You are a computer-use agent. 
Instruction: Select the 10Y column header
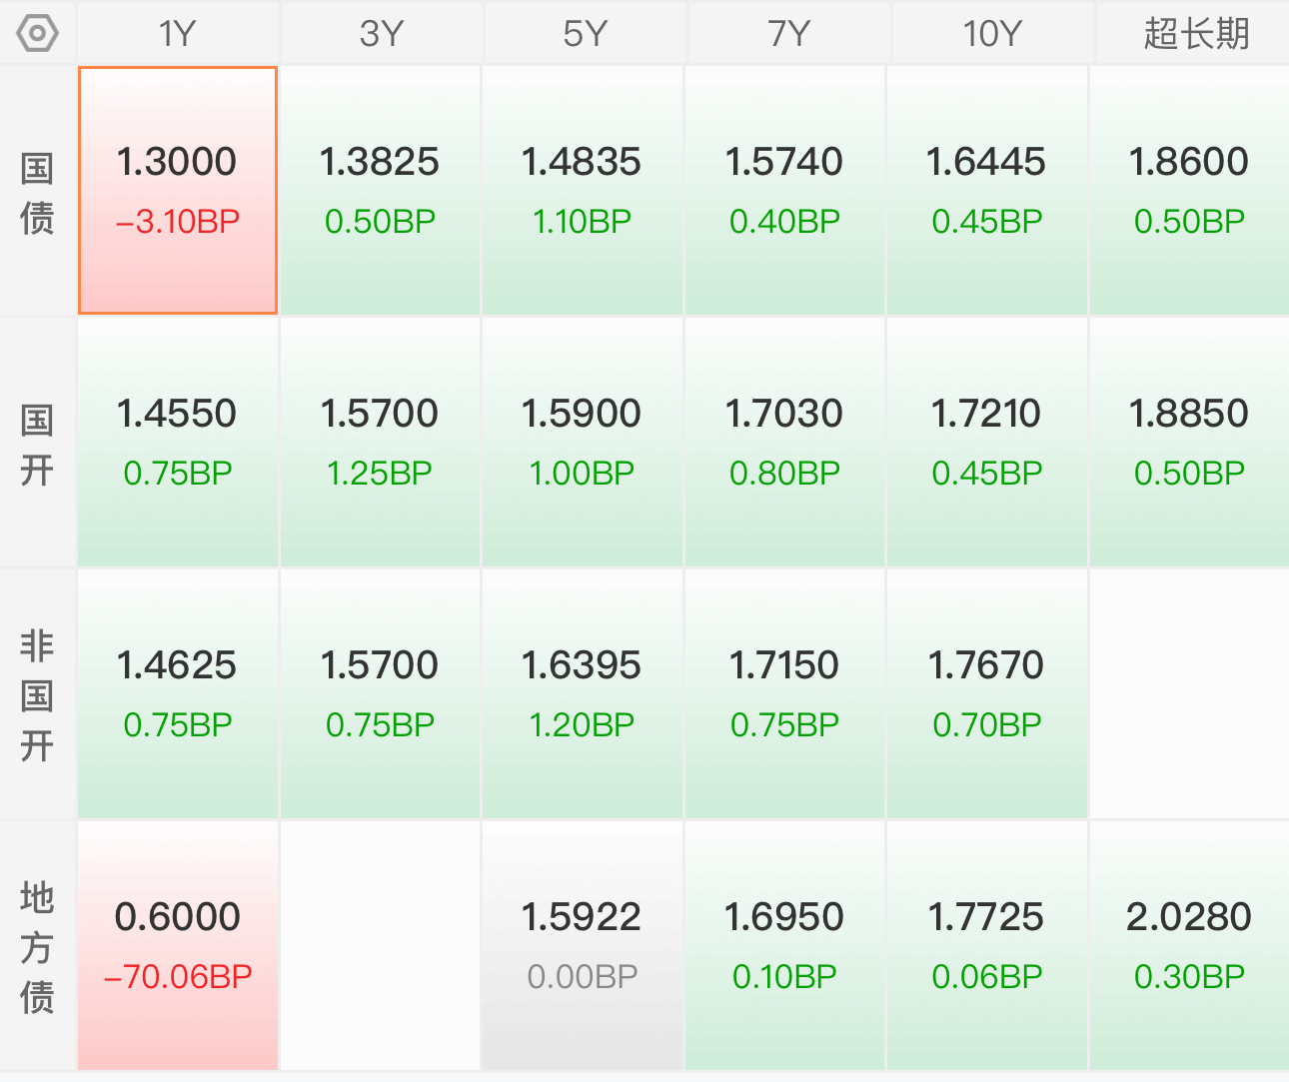(x=992, y=34)
